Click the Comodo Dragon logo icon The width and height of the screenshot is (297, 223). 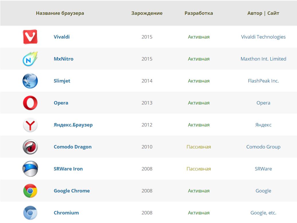(30, 147)
